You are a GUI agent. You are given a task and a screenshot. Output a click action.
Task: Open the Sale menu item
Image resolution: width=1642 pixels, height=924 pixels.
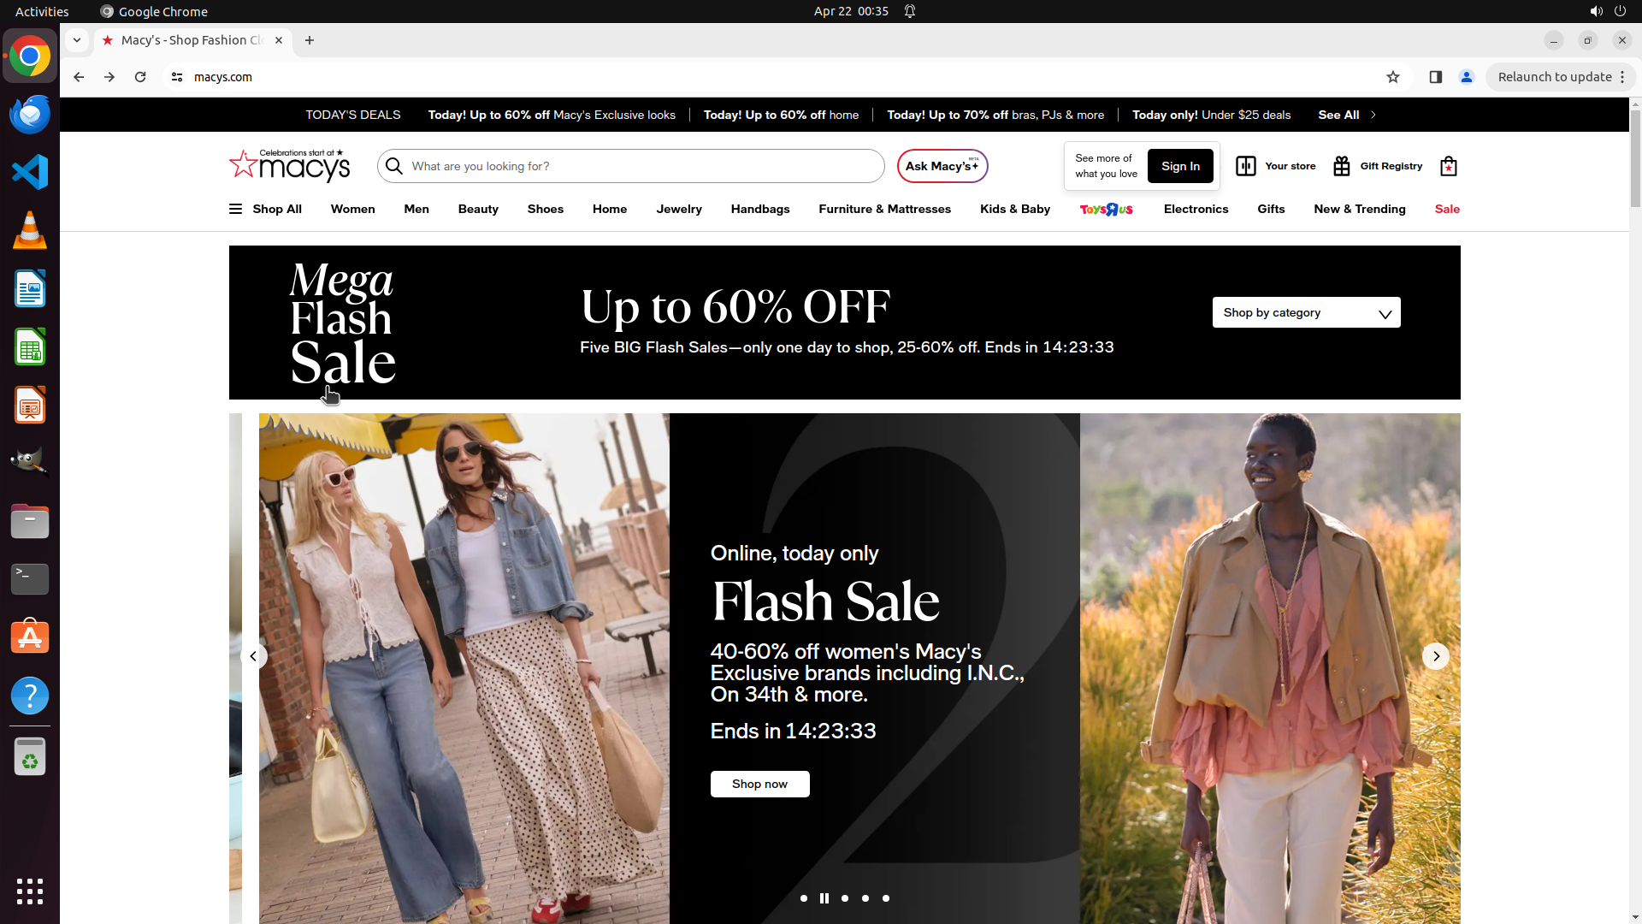click(1447, 209)
